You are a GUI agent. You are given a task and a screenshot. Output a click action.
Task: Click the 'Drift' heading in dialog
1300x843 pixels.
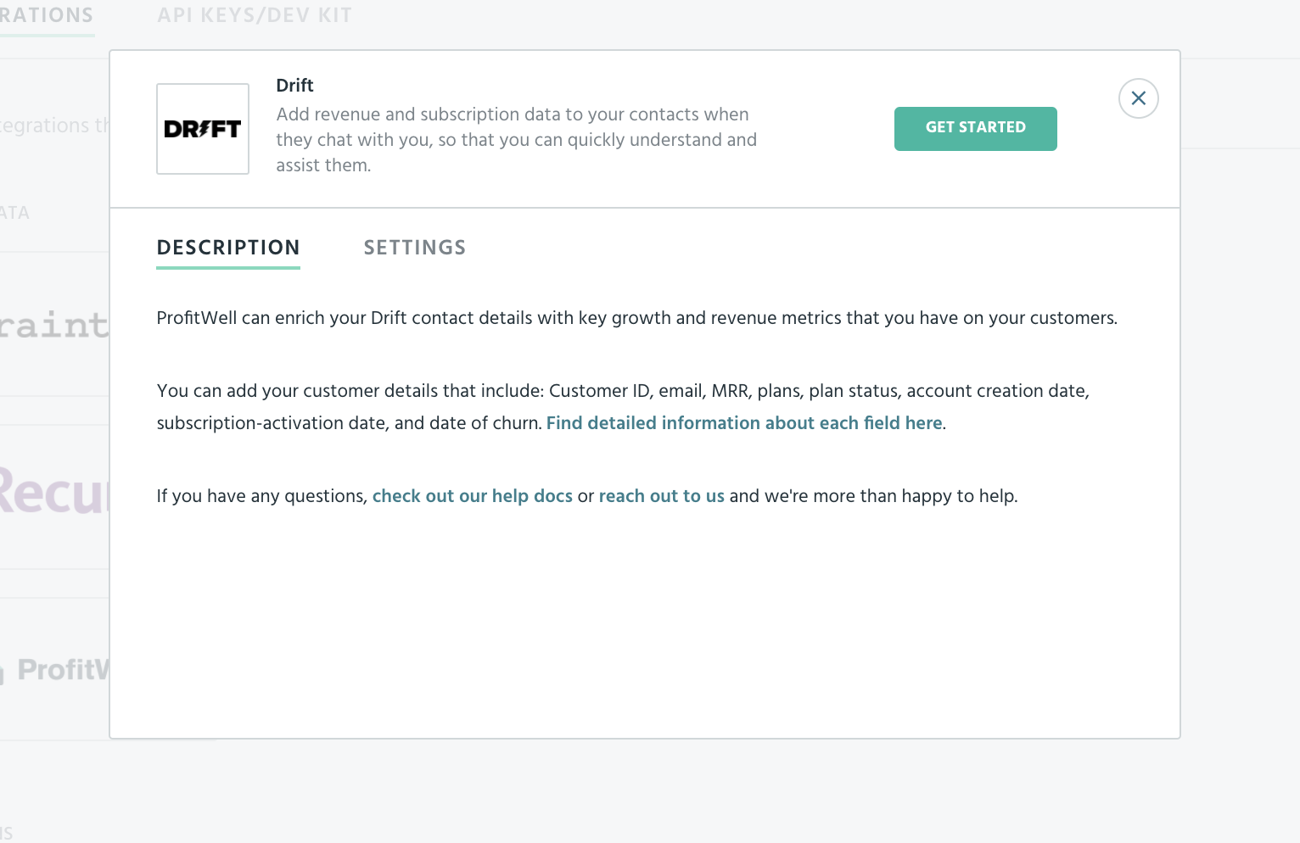[x=295, y=86]
